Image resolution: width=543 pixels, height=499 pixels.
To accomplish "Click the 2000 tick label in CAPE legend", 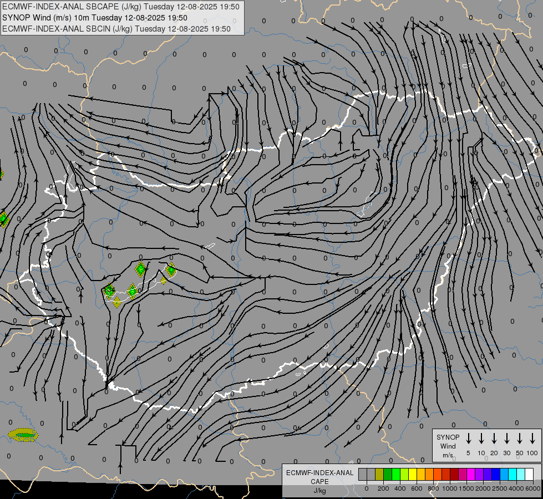I will pyautogui.click(x=483, y=488).
